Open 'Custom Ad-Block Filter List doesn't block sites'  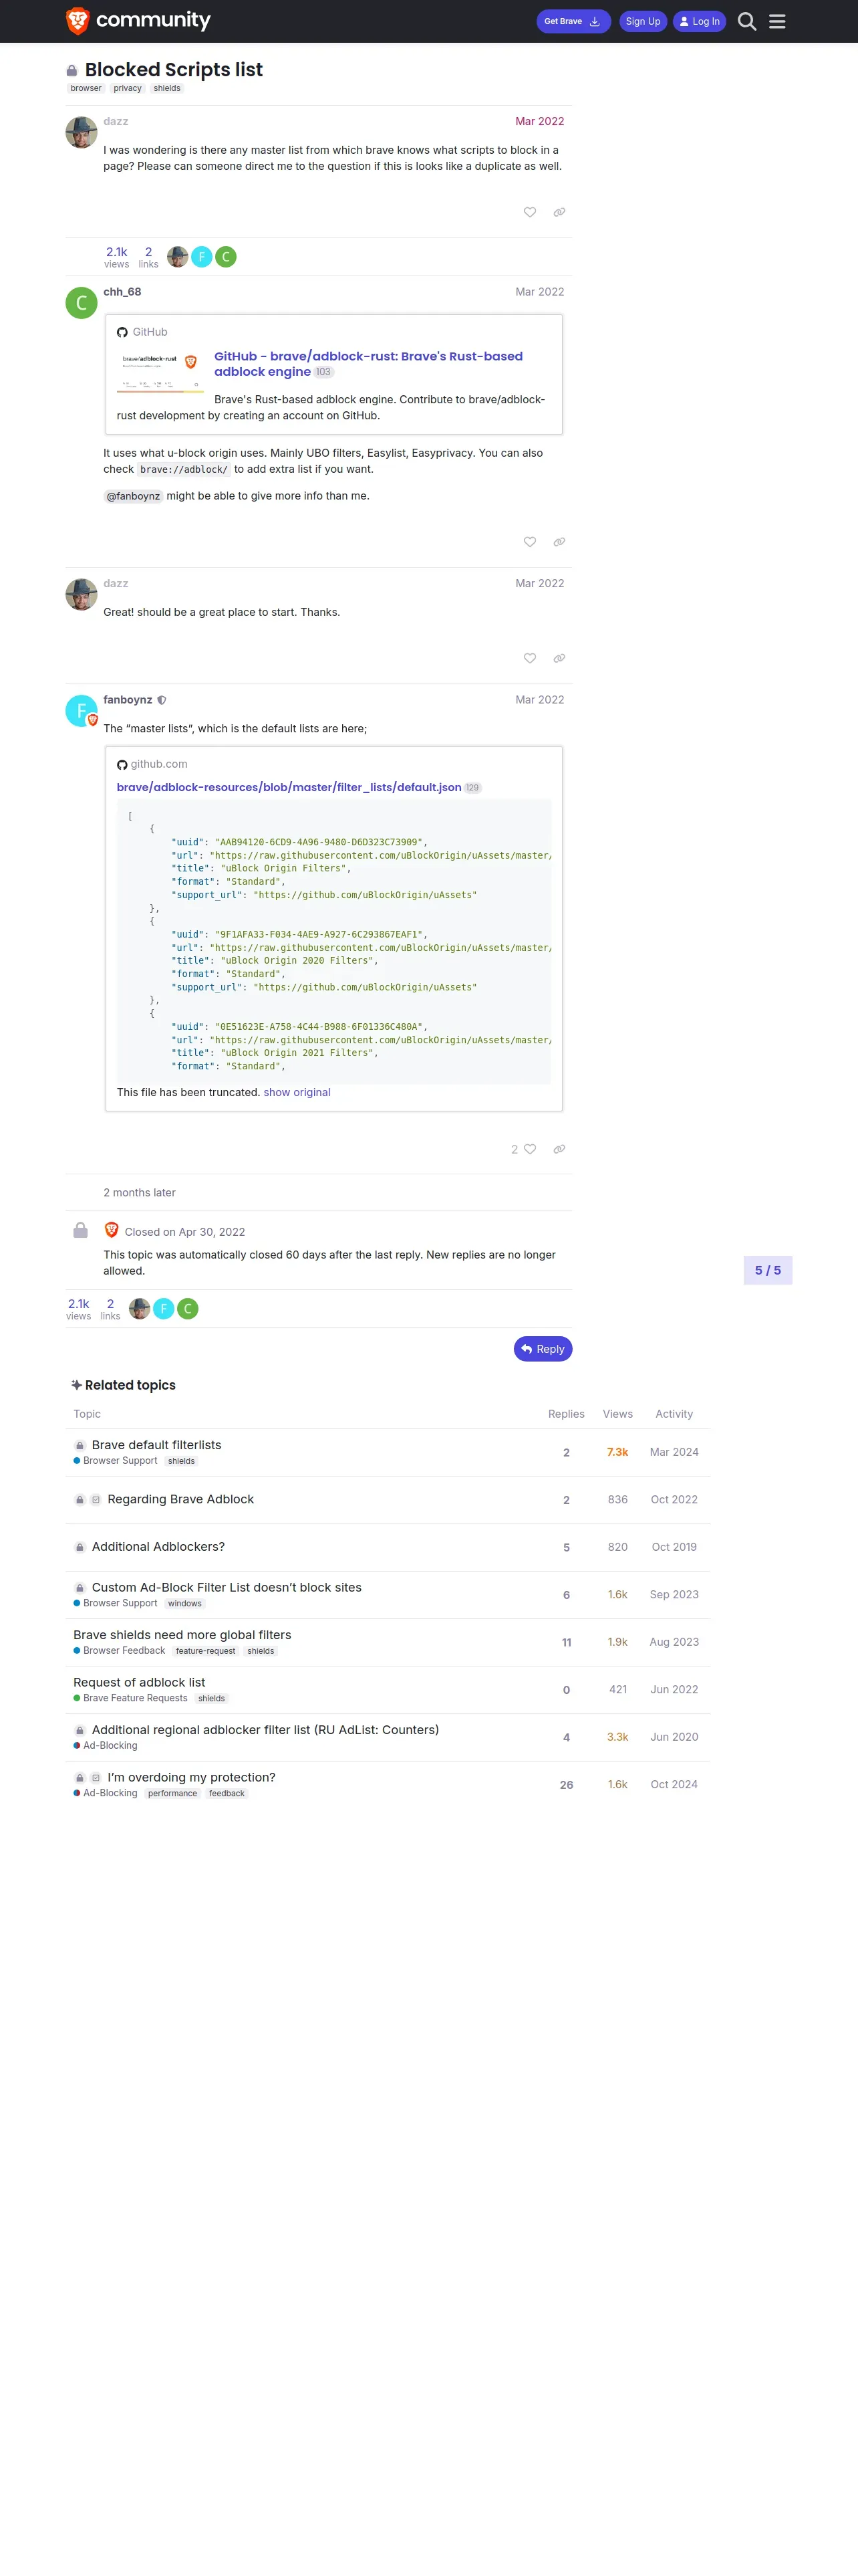click(x=227, y=1587)
